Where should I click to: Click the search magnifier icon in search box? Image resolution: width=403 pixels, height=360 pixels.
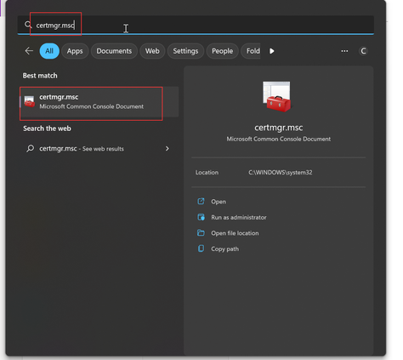point(28,25)
